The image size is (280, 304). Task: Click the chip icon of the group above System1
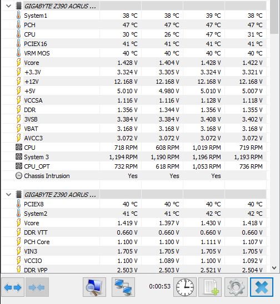pyautogui.click(x=19, y=6)
